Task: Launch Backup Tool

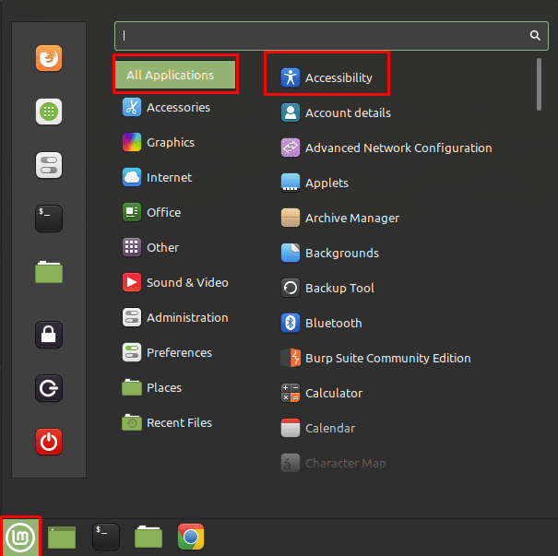Action: point(327,288)
